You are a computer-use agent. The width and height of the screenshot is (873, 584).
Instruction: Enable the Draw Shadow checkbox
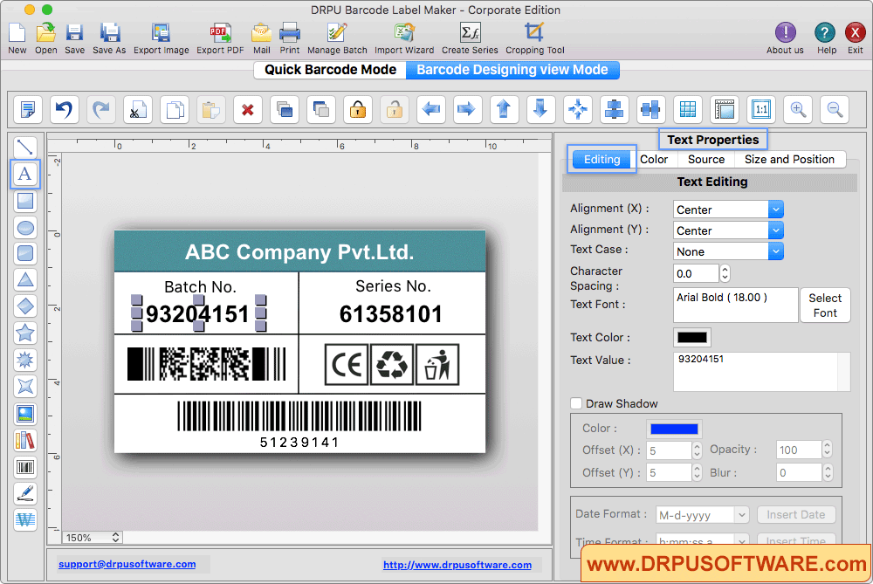tap(576, 403)
